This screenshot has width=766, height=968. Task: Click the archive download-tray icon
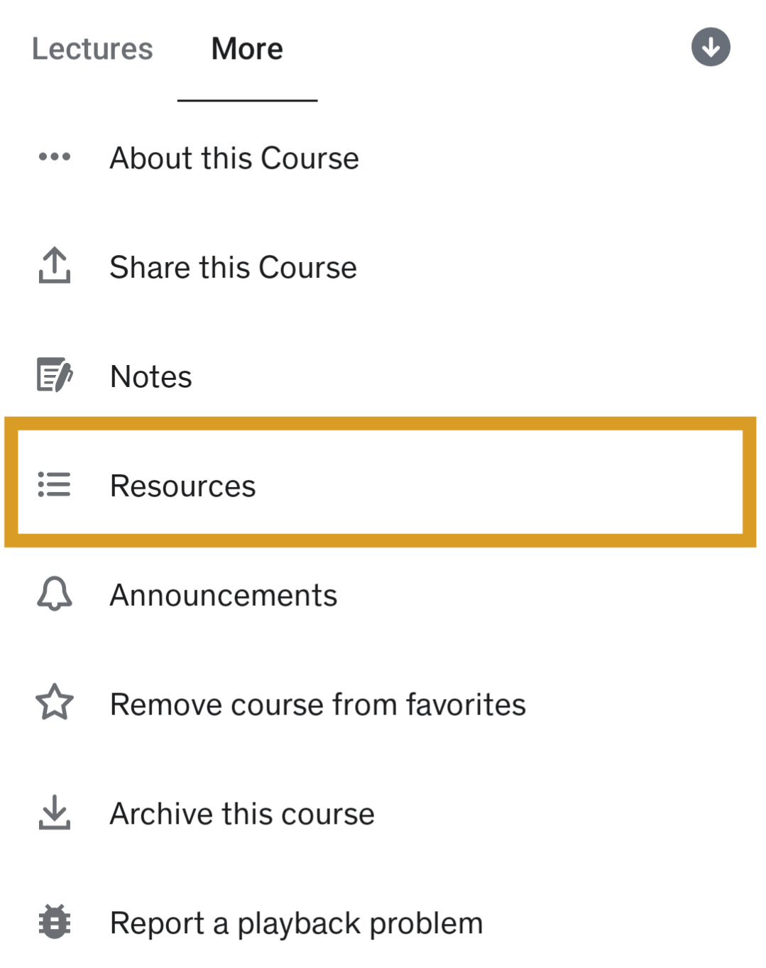(55, 812)
